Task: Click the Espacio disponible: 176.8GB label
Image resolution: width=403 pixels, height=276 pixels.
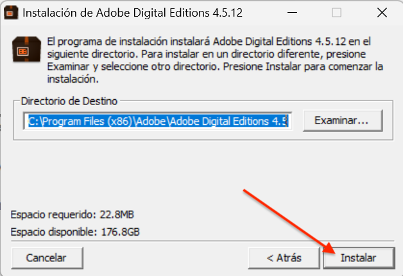Action: point(75,232)
